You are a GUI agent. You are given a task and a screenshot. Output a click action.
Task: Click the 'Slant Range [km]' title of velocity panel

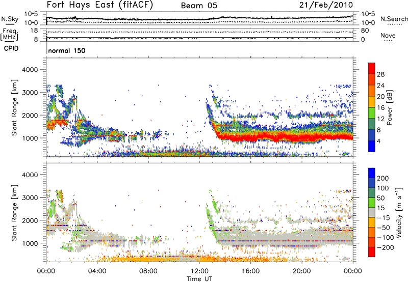(x=14, y=212)
